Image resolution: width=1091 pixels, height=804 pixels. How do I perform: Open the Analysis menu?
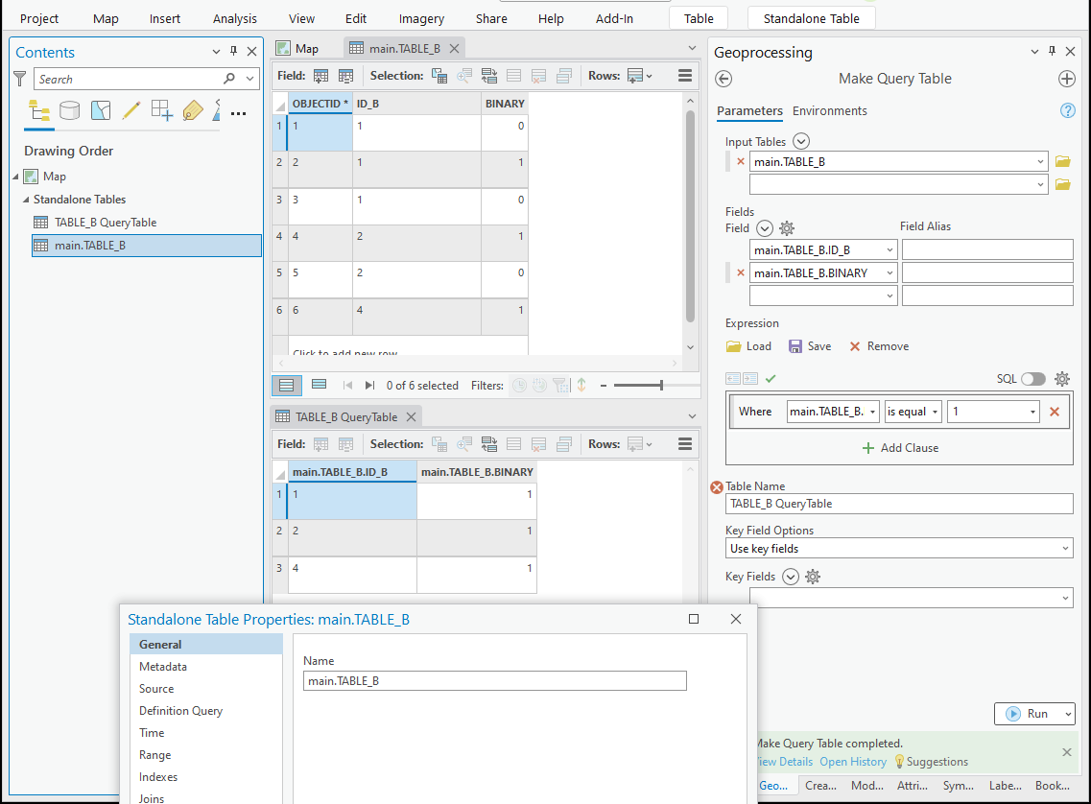[234, 17]
